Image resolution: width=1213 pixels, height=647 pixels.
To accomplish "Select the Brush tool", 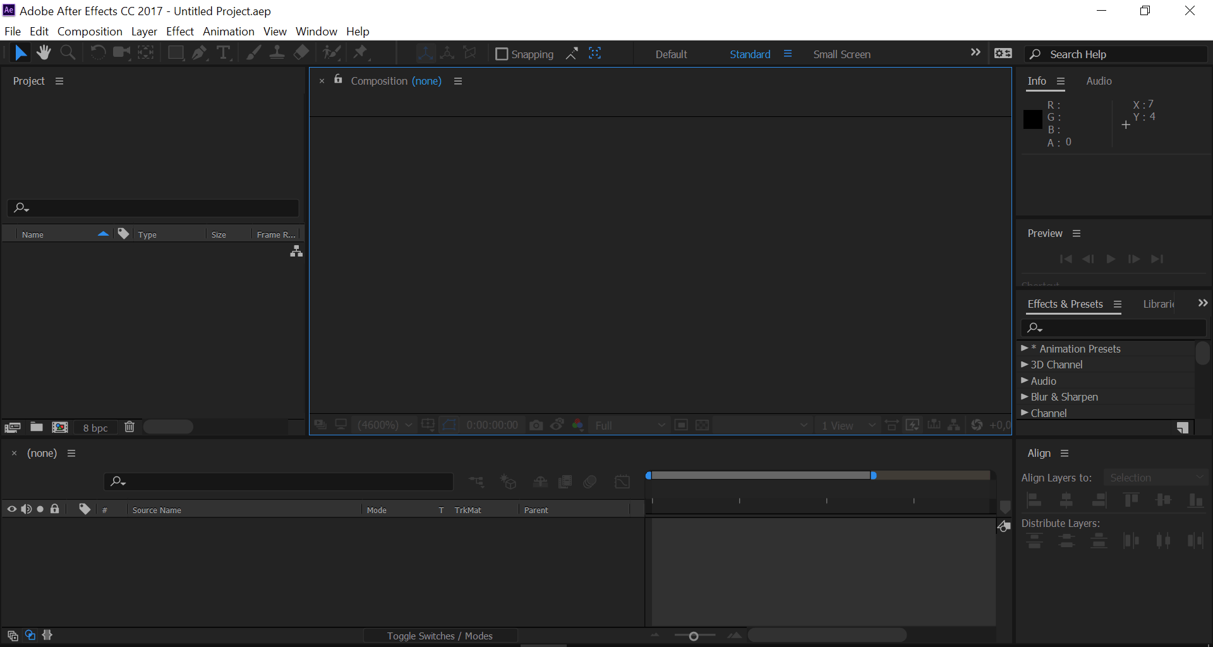I will click(x=254, y=53).
